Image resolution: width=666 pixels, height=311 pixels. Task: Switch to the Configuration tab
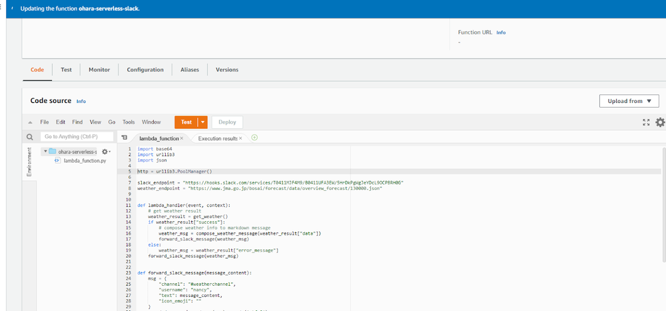(145, 70)
